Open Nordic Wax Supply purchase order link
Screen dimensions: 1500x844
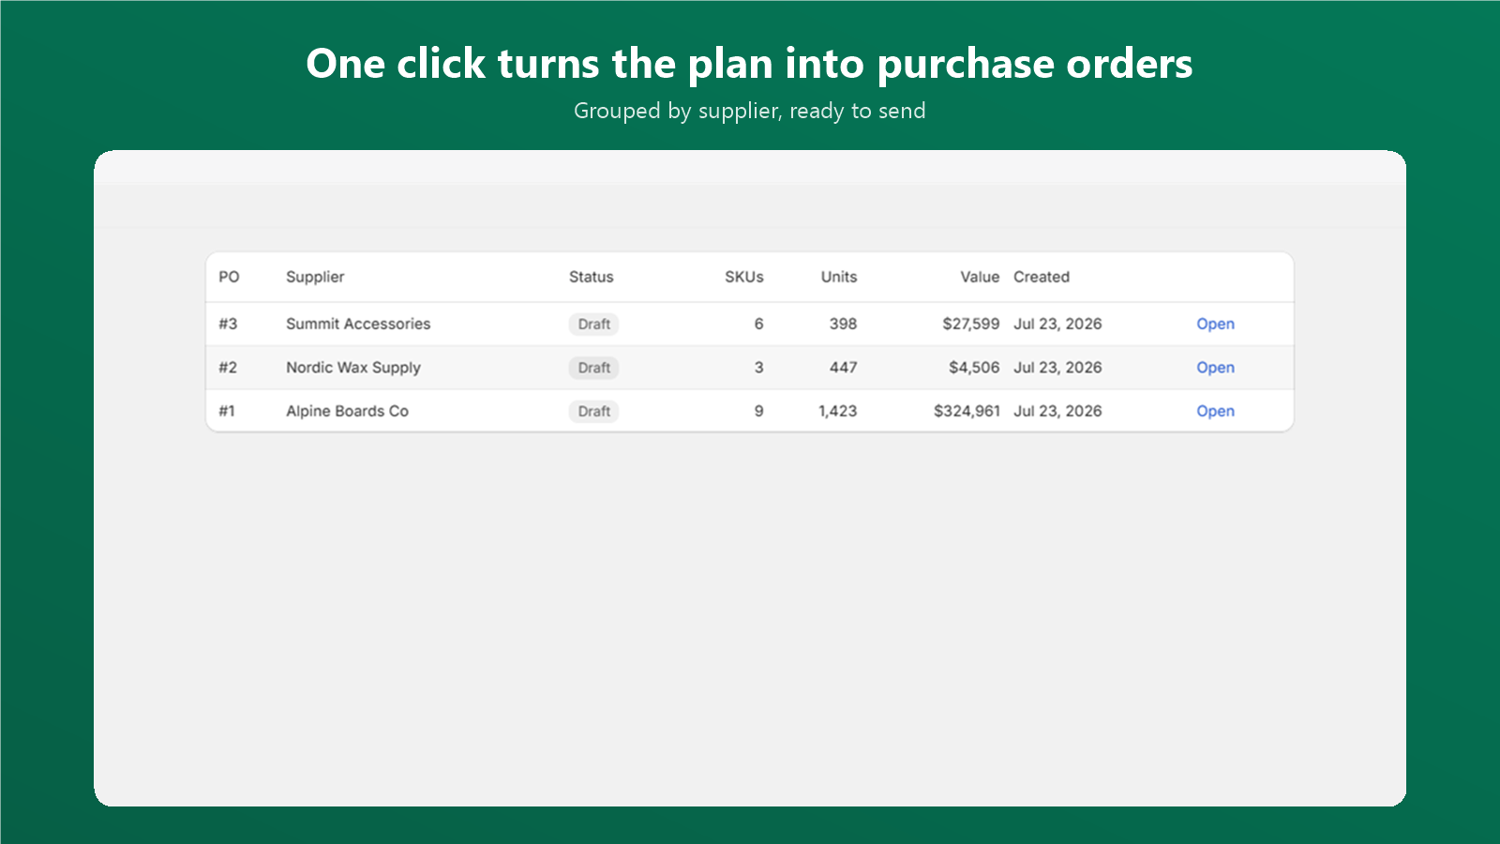tap(1215, 368)
